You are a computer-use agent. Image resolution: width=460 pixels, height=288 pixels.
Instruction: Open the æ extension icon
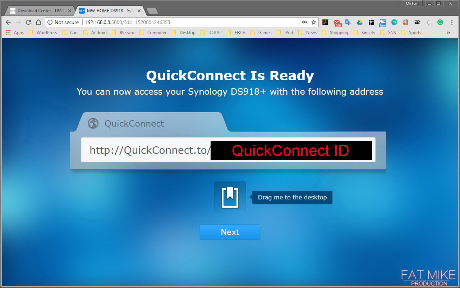click(417, 22)
